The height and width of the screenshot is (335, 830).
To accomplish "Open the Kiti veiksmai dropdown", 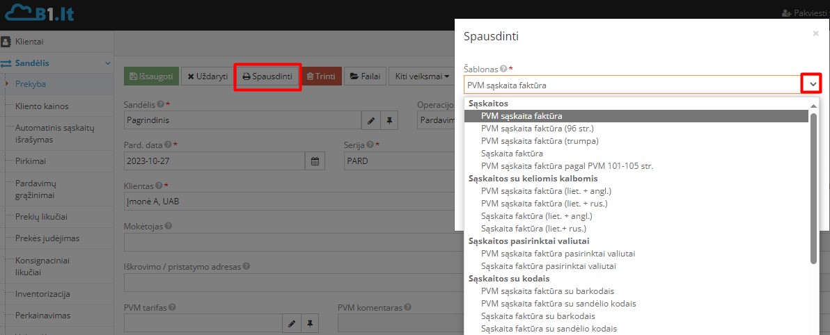I will (422, 76).
